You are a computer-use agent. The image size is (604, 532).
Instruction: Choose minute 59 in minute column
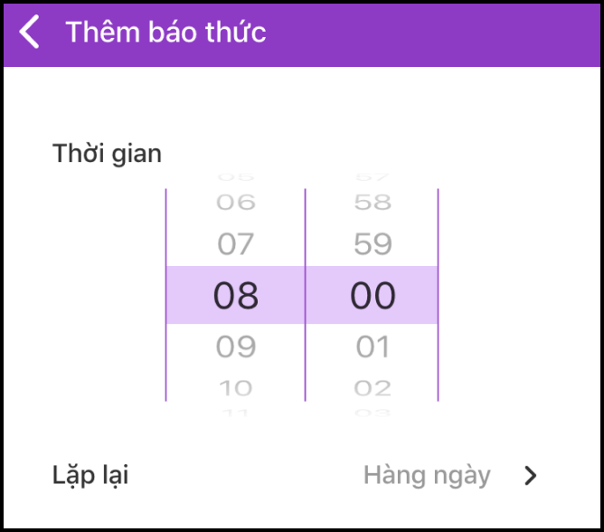click(373, 243)
